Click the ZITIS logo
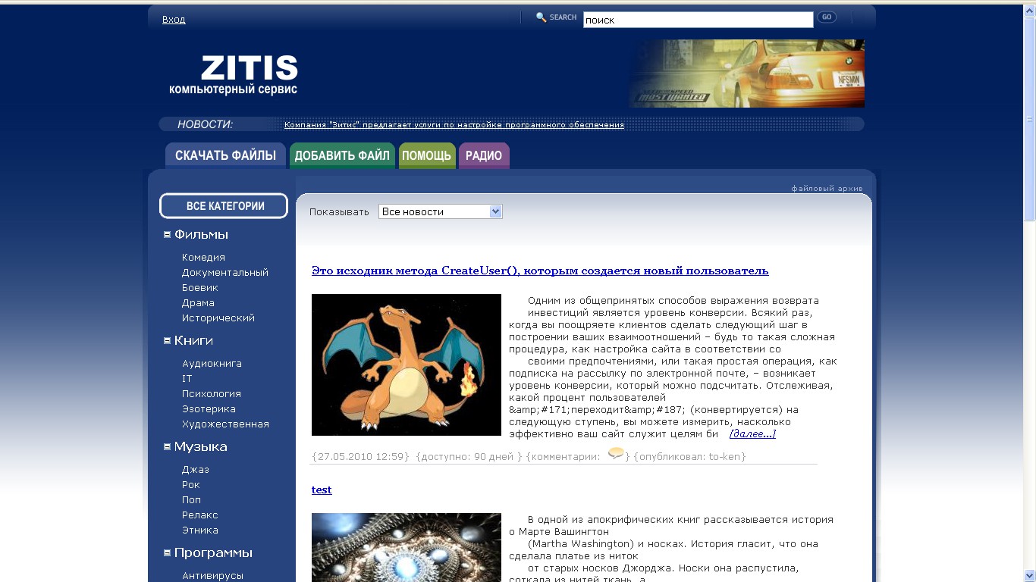This screenshot has width=1036, height=582. (234, 74)
